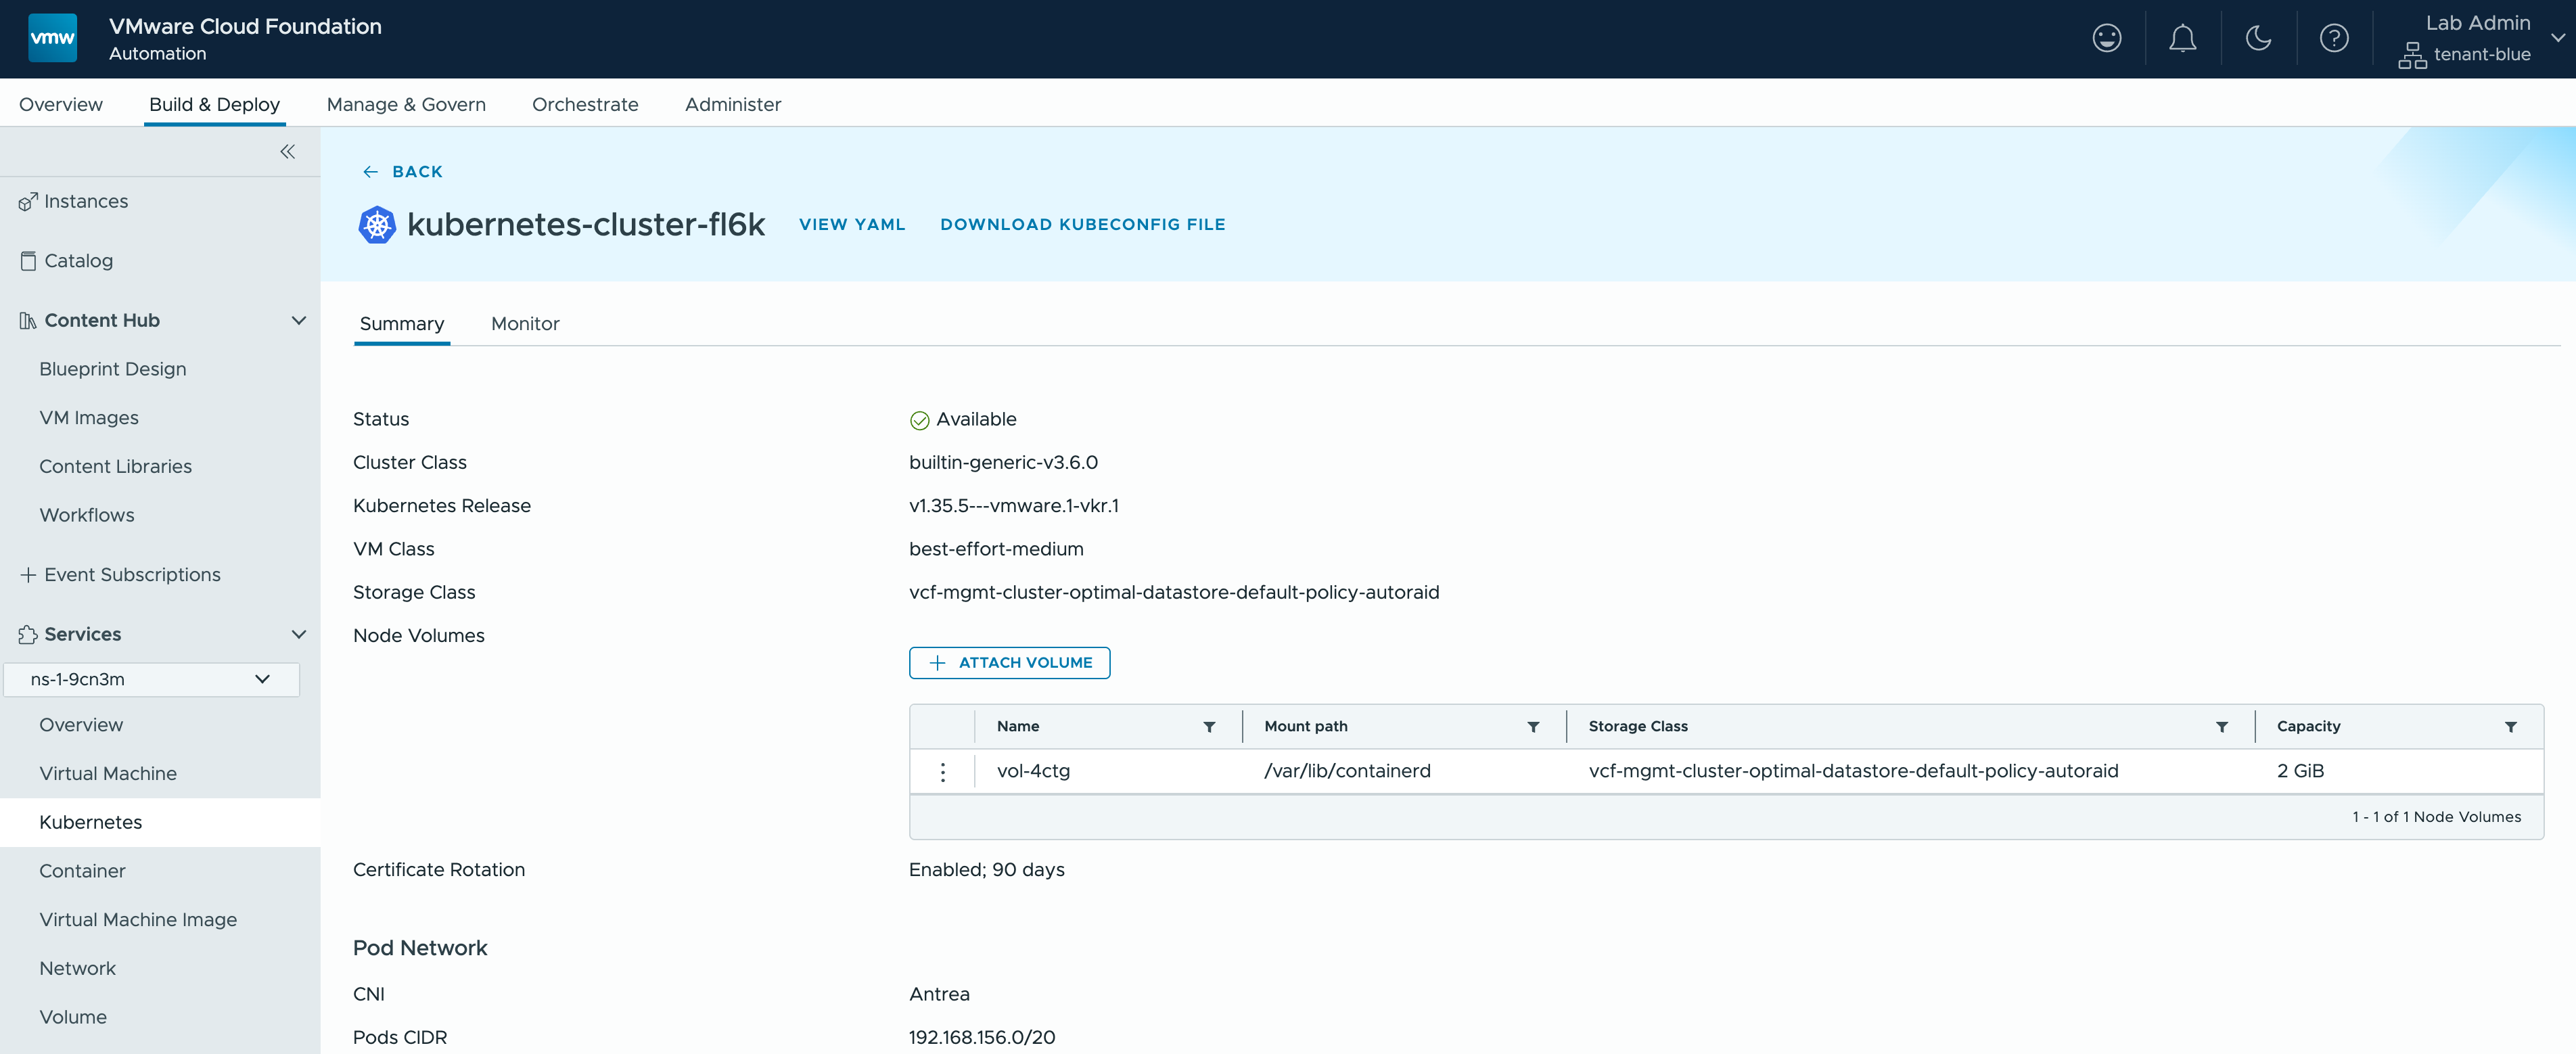This screenshot has height=1054, width=2576.
Task: Filter the Mount path column
Action: point(1533,727)
